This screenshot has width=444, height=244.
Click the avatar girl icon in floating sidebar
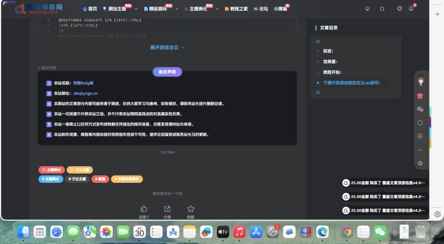click(421, 82)
